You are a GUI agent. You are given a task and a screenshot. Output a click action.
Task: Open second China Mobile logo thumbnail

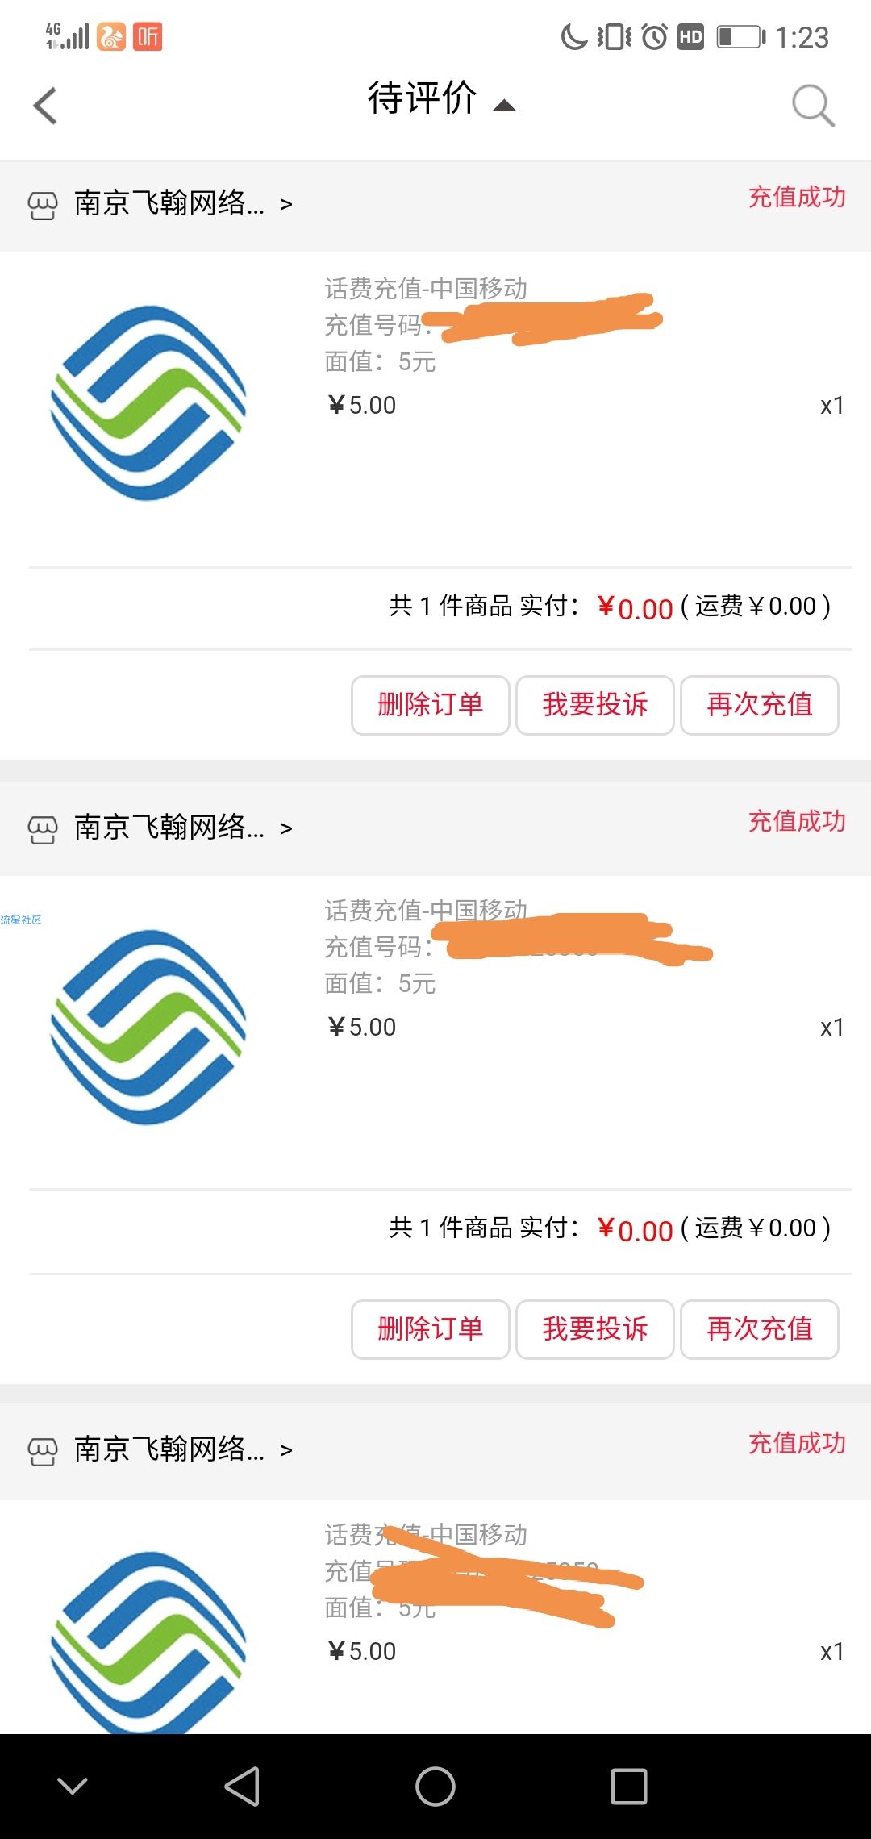click(x=148, y=1027)
